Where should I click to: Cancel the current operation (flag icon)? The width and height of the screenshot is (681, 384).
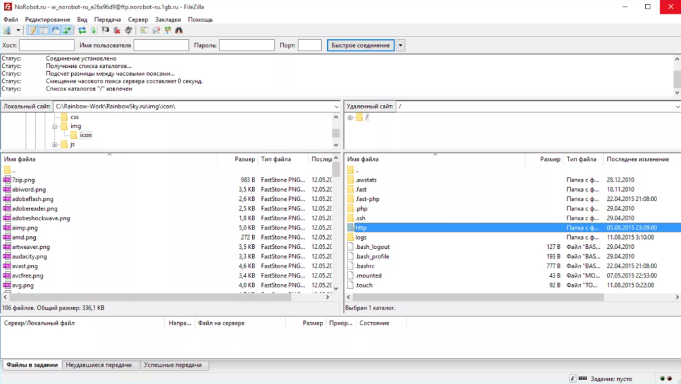pyautogui.click(x=105, y=31)
